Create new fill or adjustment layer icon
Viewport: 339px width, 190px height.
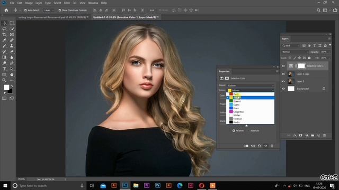tap(307, 135)
